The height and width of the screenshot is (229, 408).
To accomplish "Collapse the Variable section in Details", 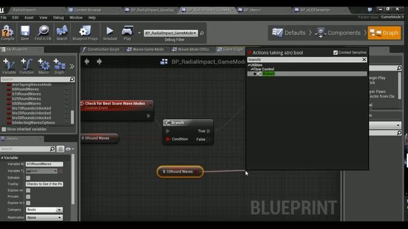I will pos(2,158).
